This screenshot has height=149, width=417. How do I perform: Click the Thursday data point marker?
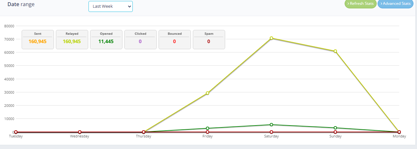[x=143, y=132]
